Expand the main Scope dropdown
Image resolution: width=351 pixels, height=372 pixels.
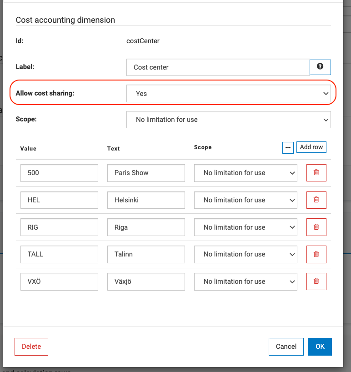[x=228, y=120]
